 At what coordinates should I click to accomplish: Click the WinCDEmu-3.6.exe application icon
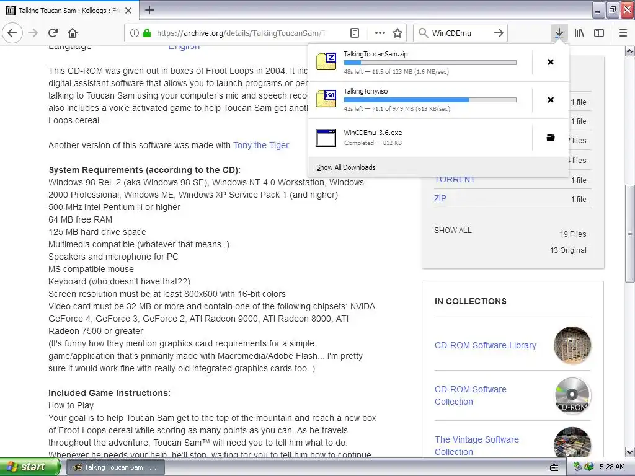tap(326, 138)
